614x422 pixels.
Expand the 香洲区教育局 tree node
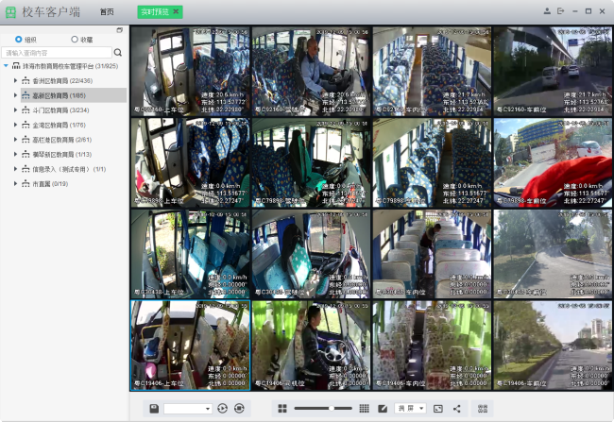click(x=15, y=81)
